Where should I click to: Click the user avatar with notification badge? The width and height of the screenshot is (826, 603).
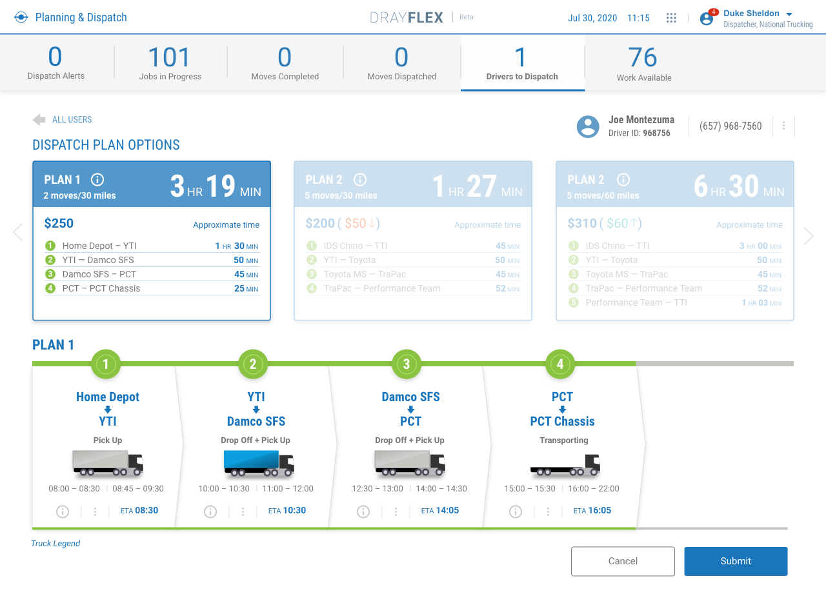click(707, 18)
